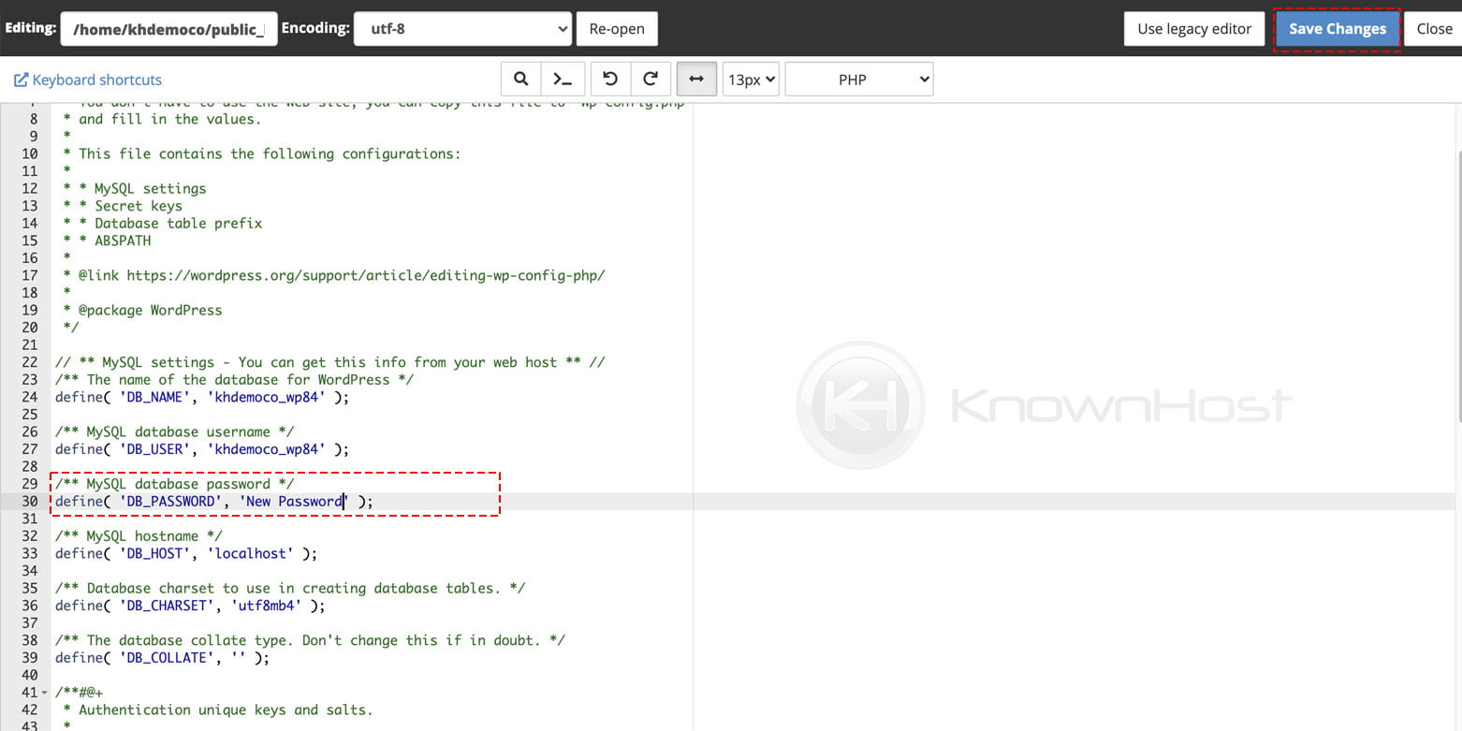Open the search tool in the editor toolbar

(x=521, y=79)
